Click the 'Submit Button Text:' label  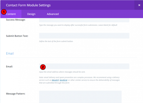click(x=17, y=36)
